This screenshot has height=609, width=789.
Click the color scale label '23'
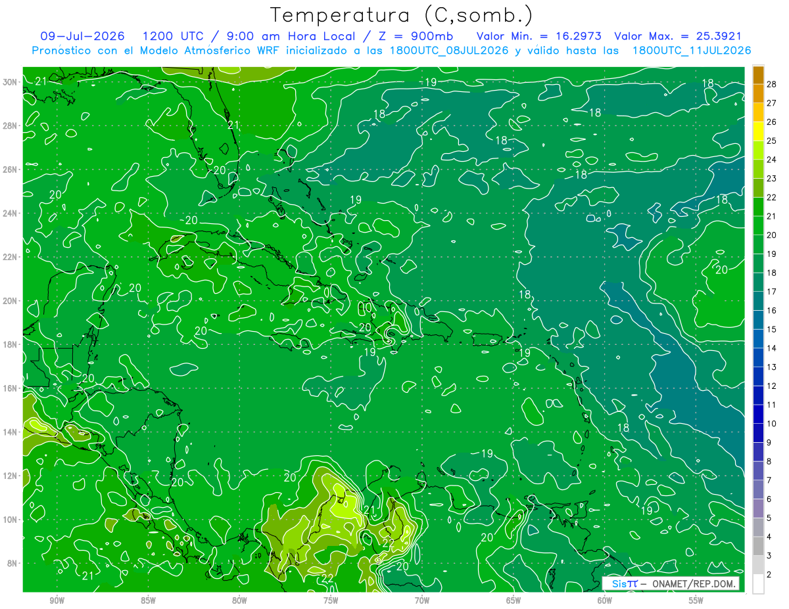(771, 179)
